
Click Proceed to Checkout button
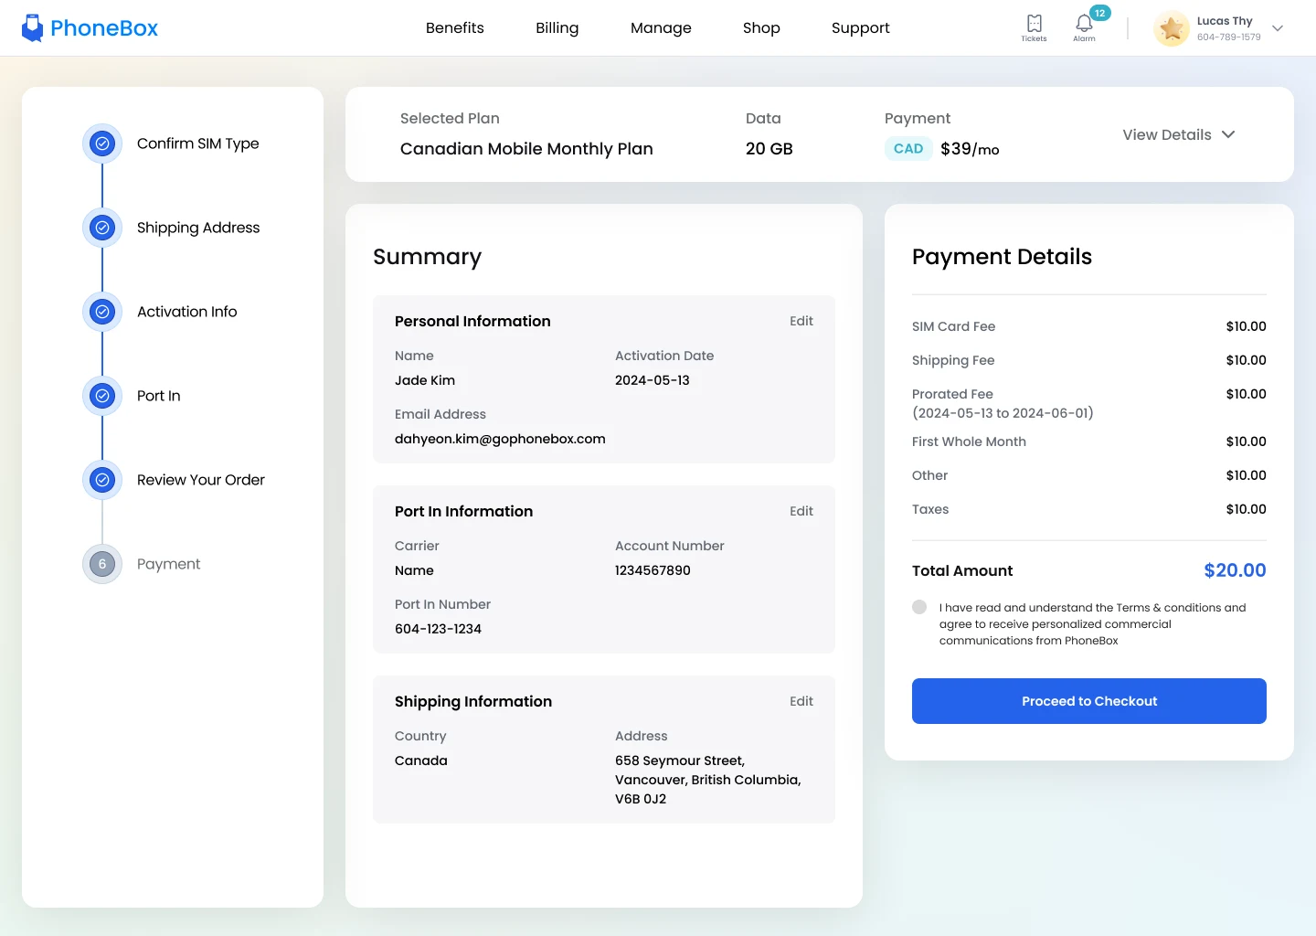click(x=1089, y=701)
